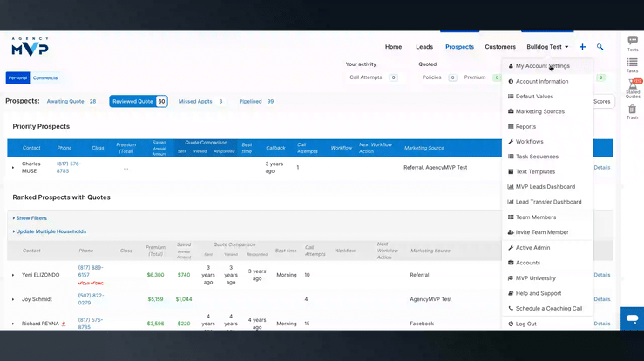This screenshot has width=644, height=361.
Task: Open Details for Richard REYNA
Action: tap(601, 324)
